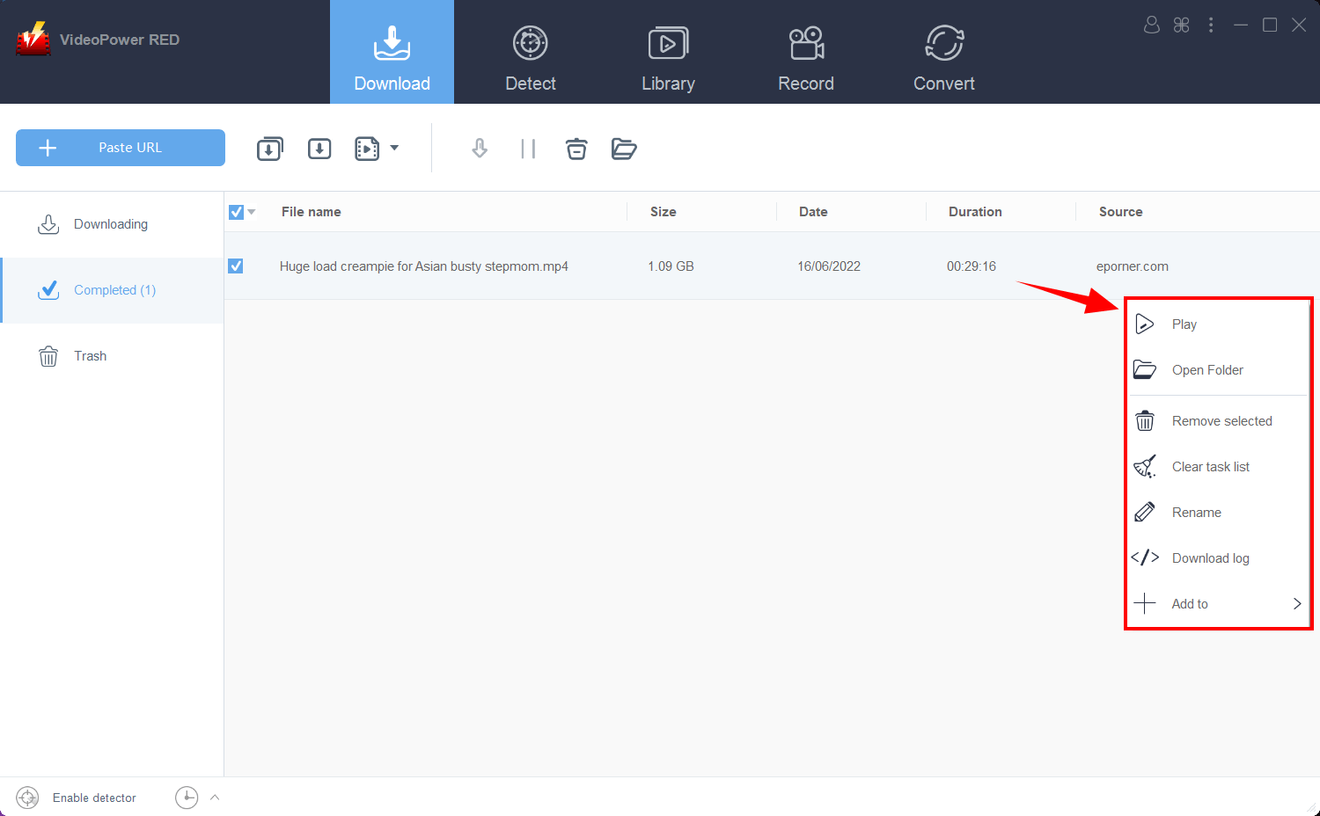Click the 1.09 GB size cell

(x=671, y=266)
